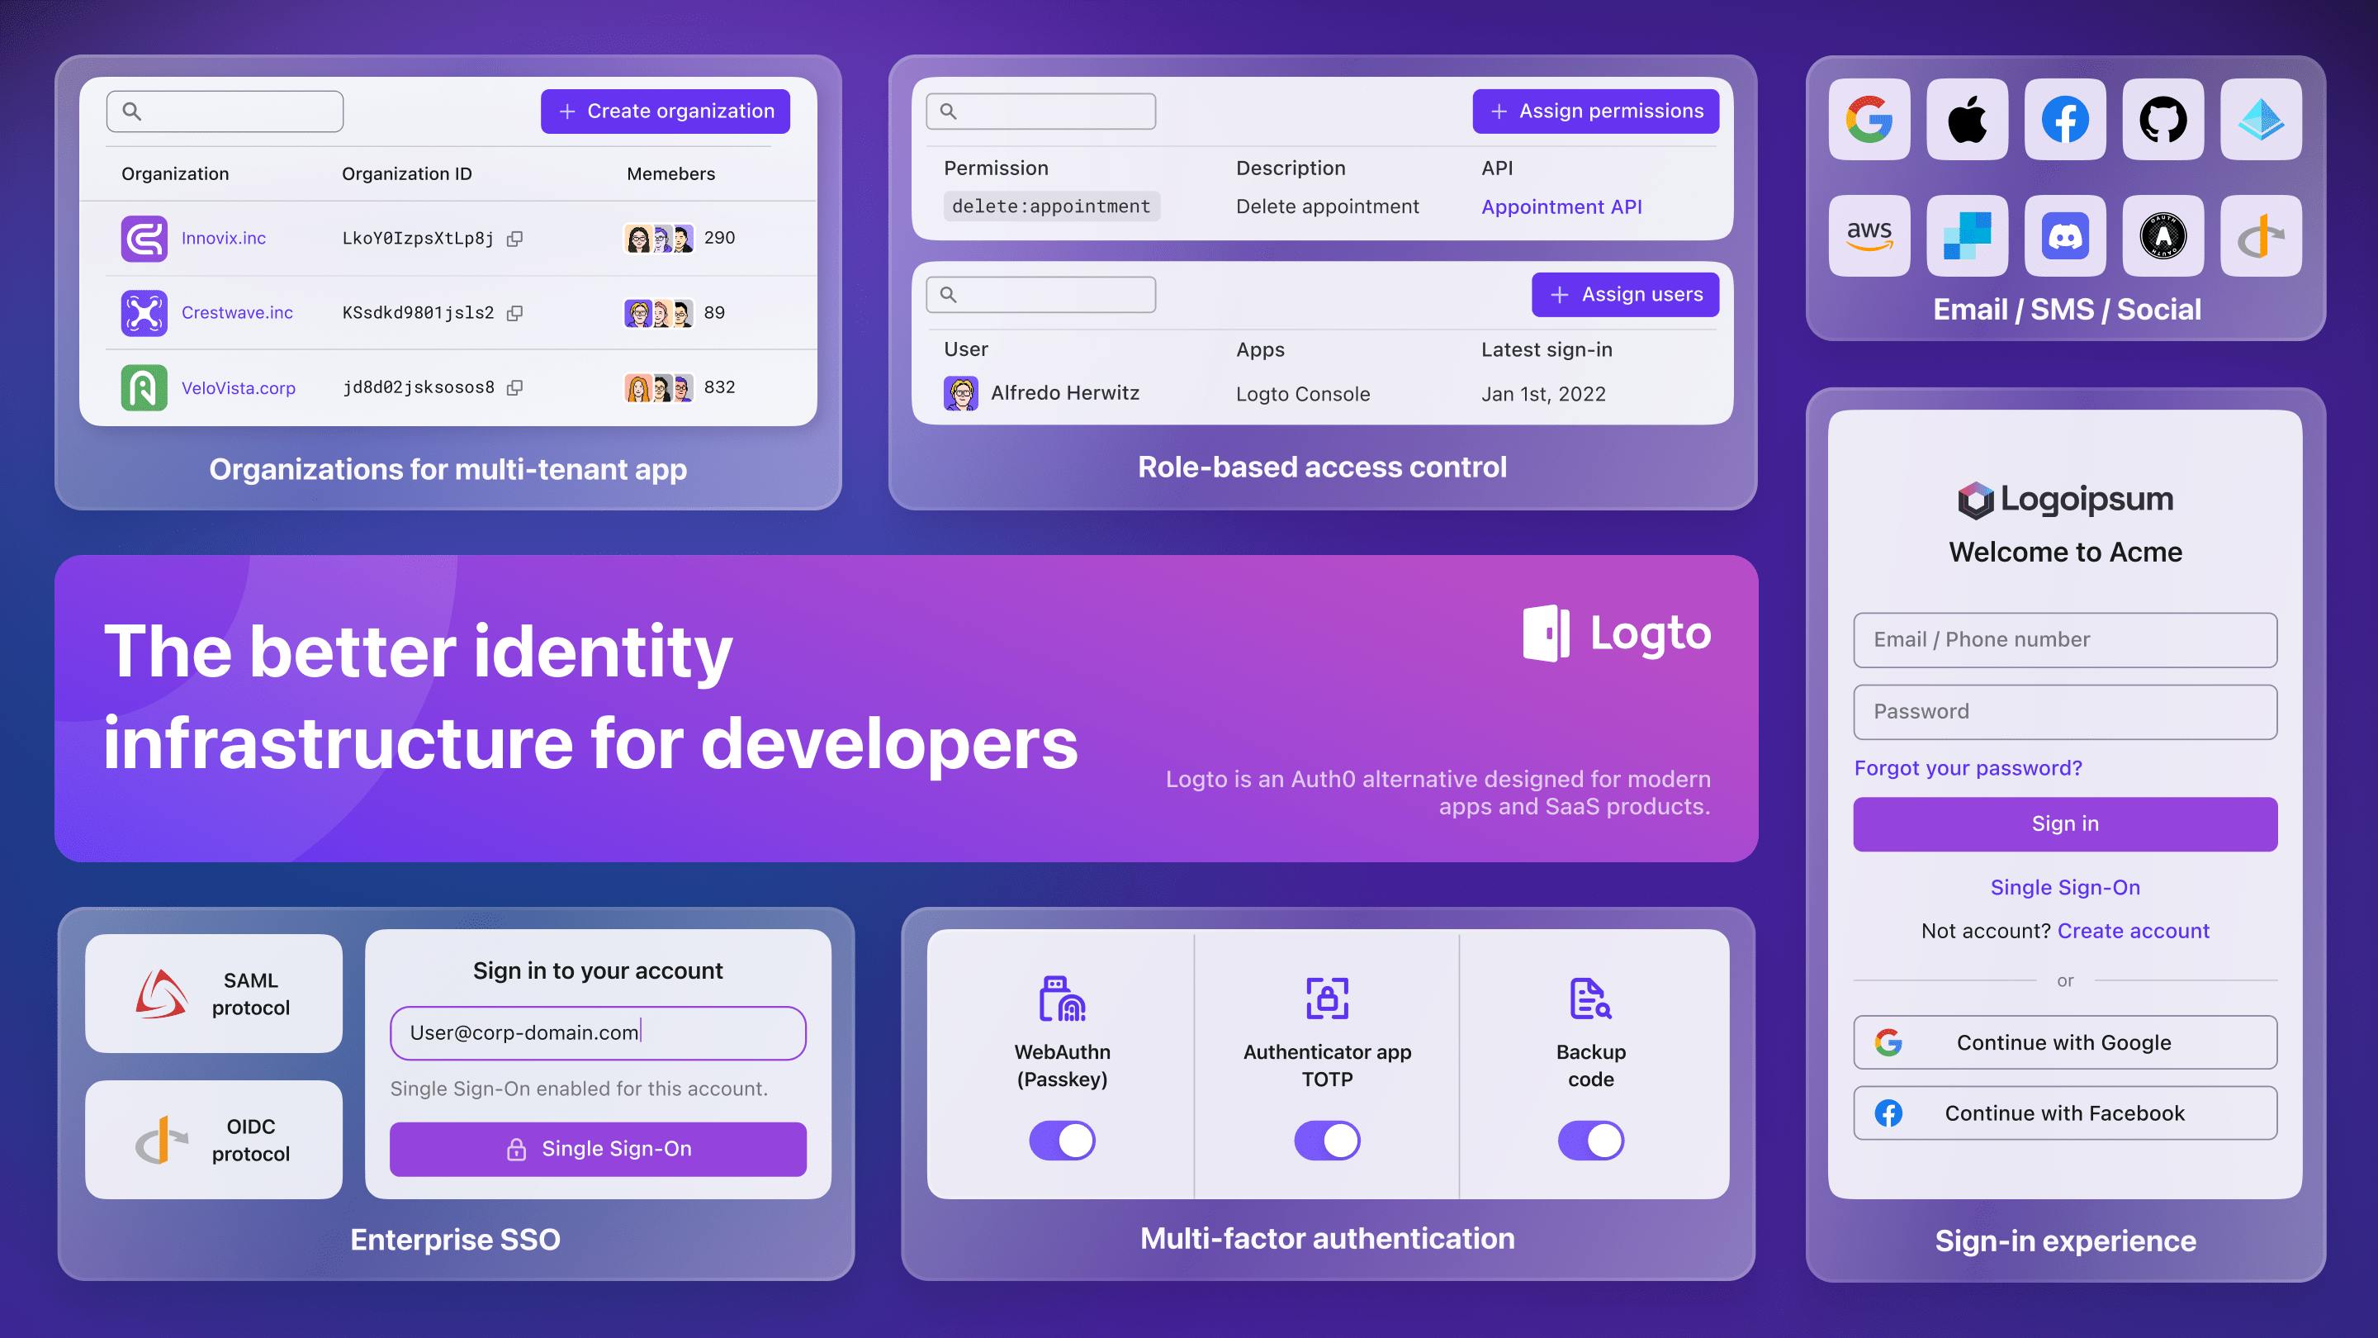Click the Assign users button

click(x=1626, y=295)
